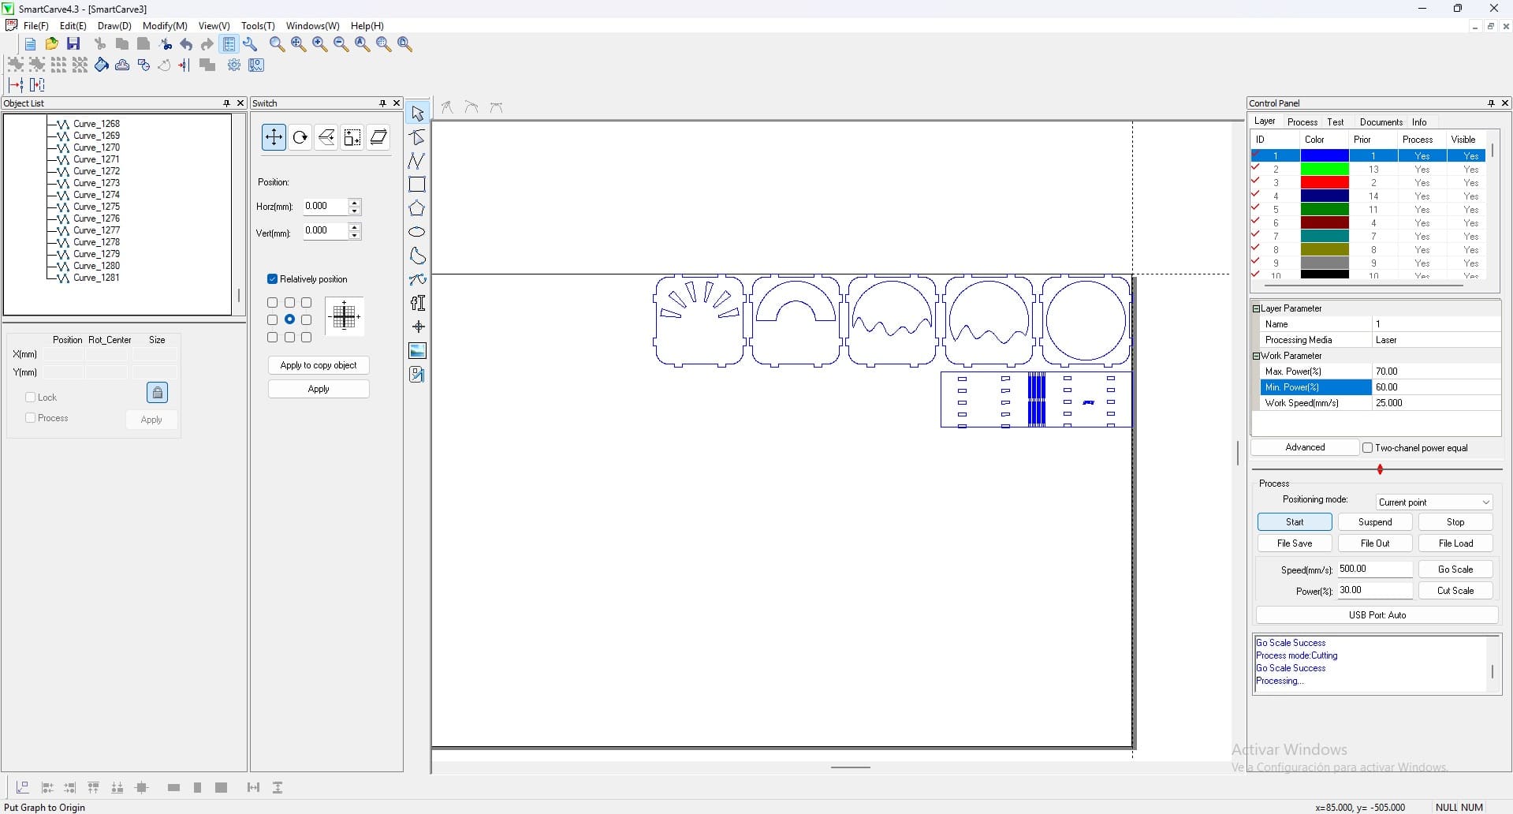Screen dimensions: 1513x814
Task: Switch to the Test tab
Action: [1336, 122]
